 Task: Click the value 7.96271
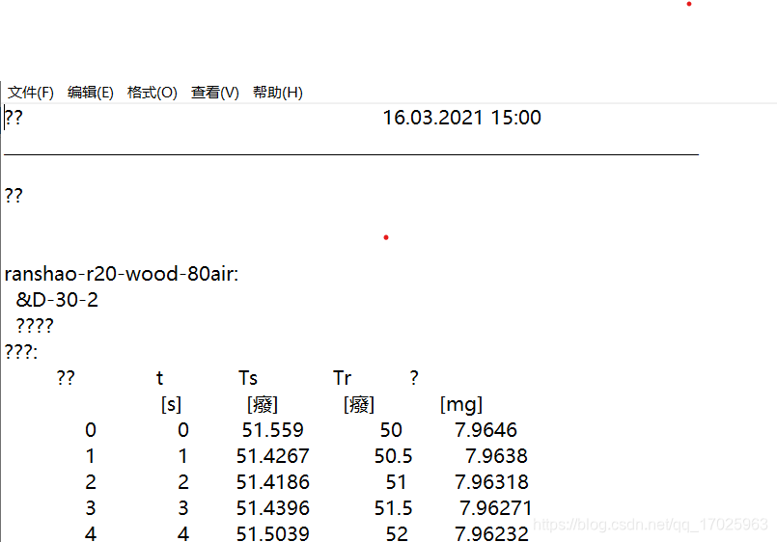pyautogui.click(x=495, y=508)
